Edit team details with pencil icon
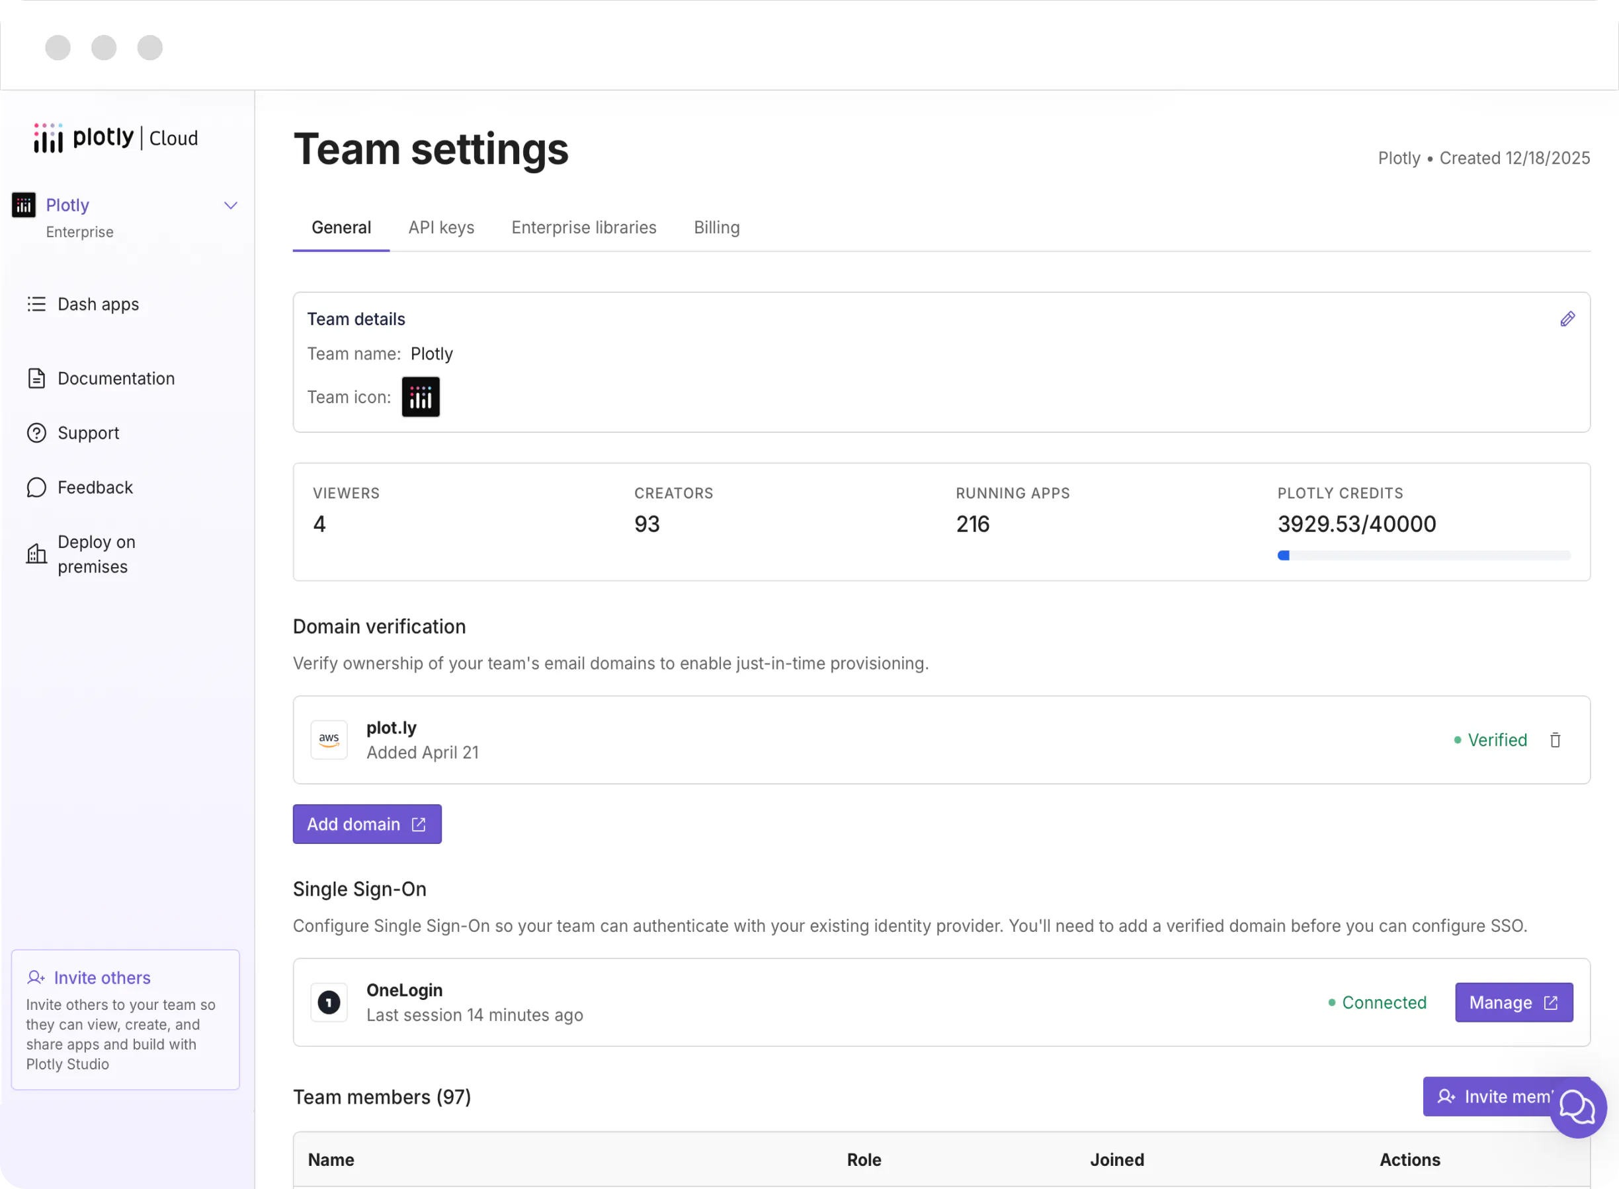1619x1189 pixels. pos(1568,319)
